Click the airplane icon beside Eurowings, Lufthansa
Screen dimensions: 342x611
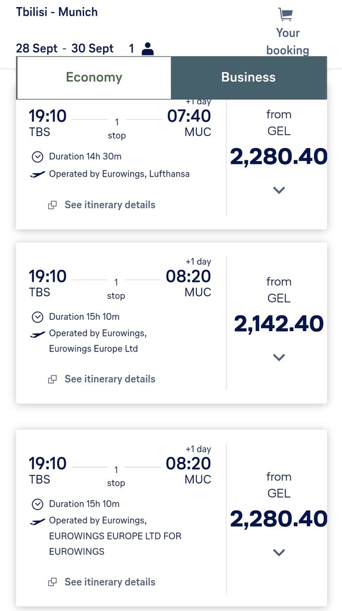38,174
